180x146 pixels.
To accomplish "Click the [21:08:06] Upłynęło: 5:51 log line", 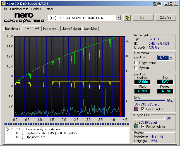I will tap(28, 137).
